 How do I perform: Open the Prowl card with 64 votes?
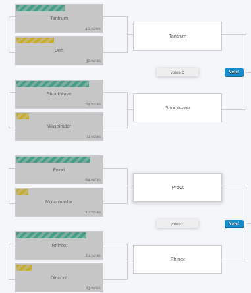click(59, 170)
